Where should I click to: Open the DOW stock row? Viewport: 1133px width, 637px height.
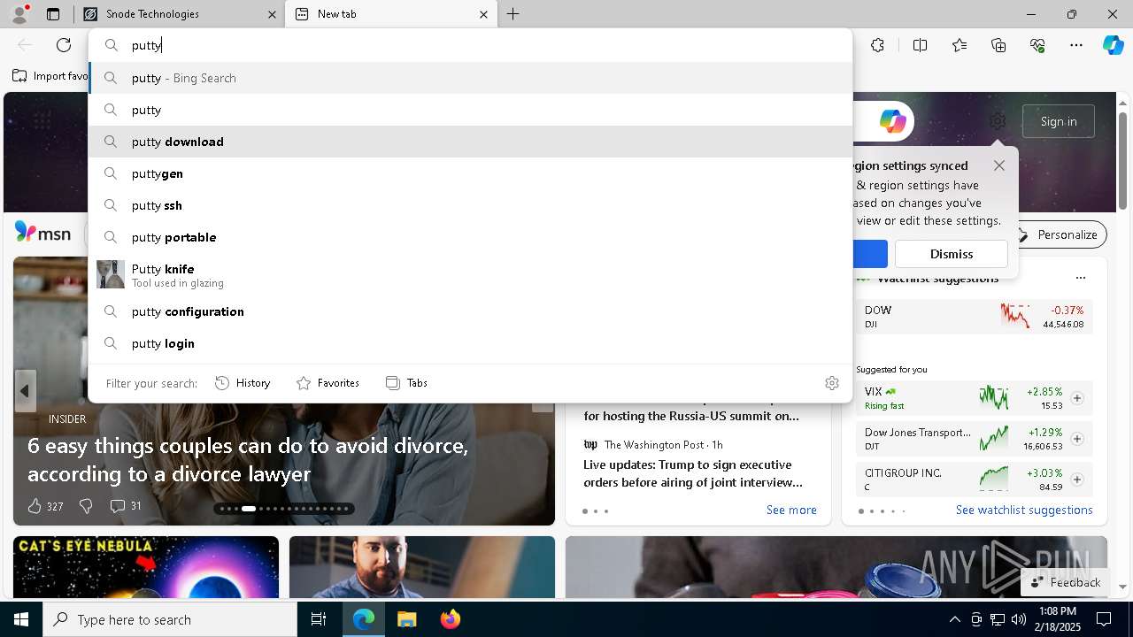tap(974, 317)
